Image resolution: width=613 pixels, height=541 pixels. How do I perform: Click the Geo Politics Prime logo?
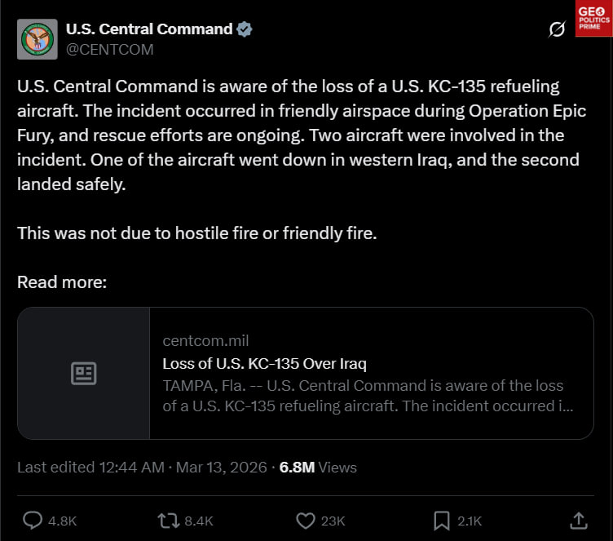(x=594, y=19)
